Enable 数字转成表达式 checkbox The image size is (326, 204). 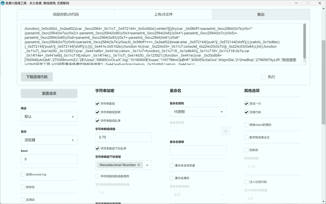click(x=246, y=137)
